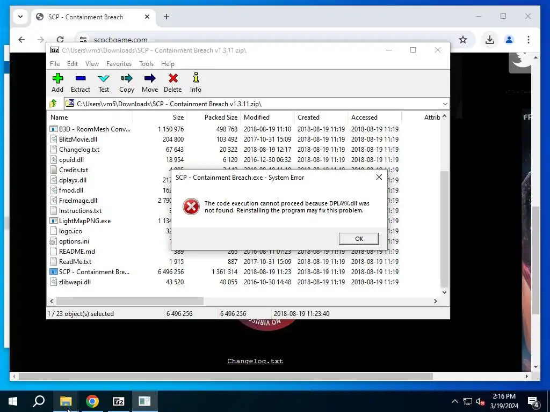Open the Windows Start menu
The width and height of the screenshot is (550, 412).
pos(13,401)
